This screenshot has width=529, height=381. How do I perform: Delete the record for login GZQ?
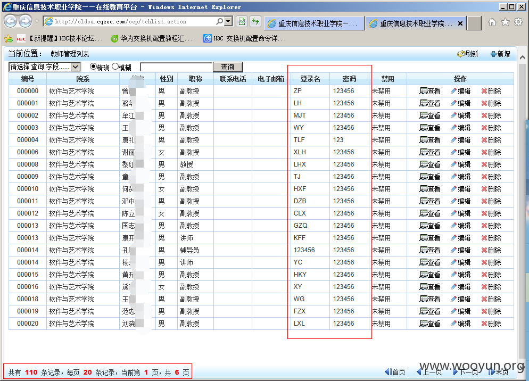click(x=491, y=226)
